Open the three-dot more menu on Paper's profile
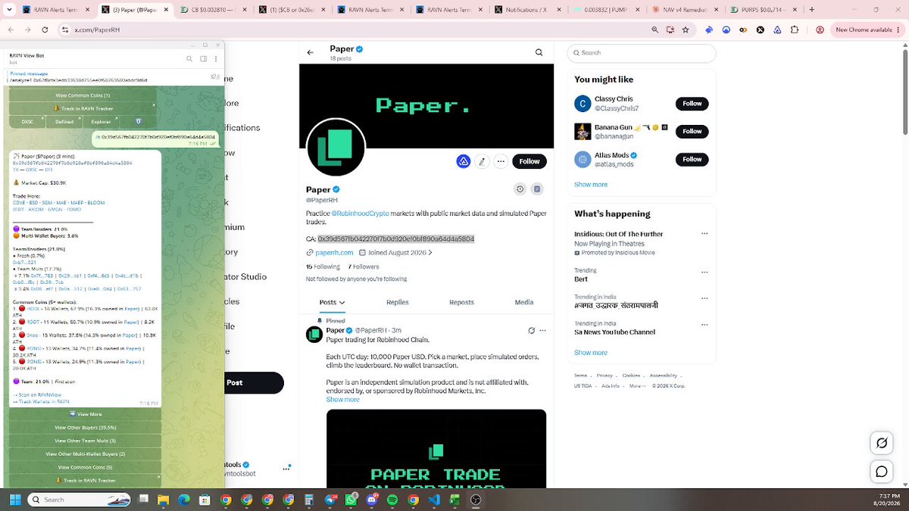 tap(501, 161)
